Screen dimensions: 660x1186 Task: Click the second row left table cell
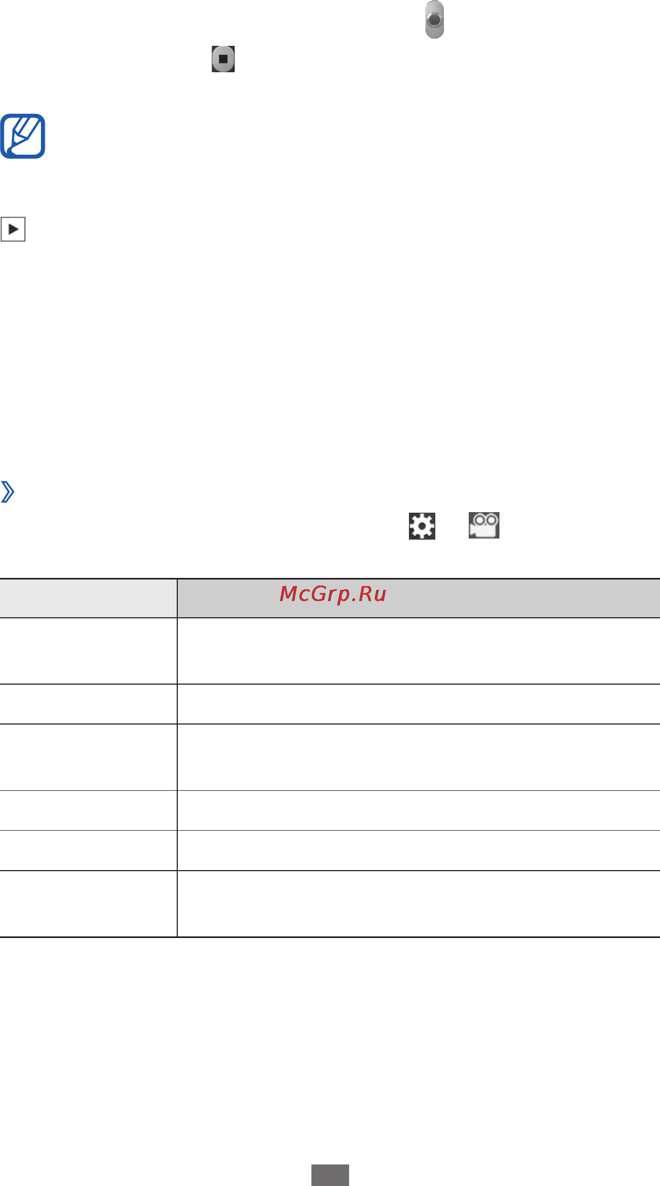pos(88,704)
